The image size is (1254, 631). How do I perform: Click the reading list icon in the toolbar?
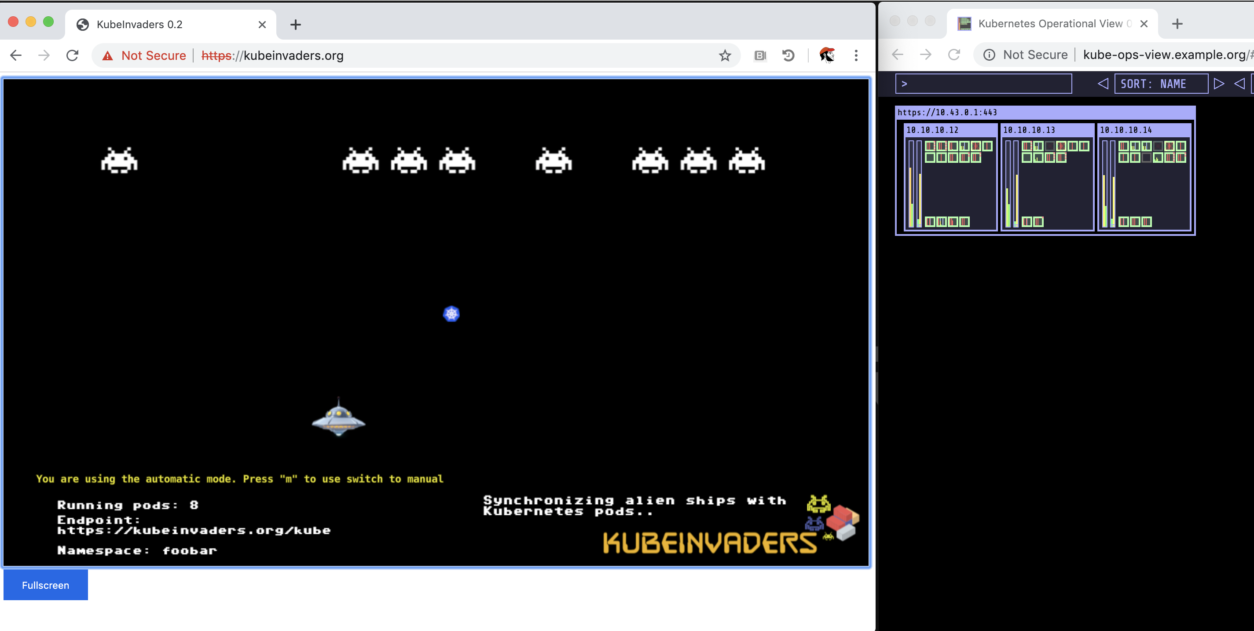pos(760,55)
